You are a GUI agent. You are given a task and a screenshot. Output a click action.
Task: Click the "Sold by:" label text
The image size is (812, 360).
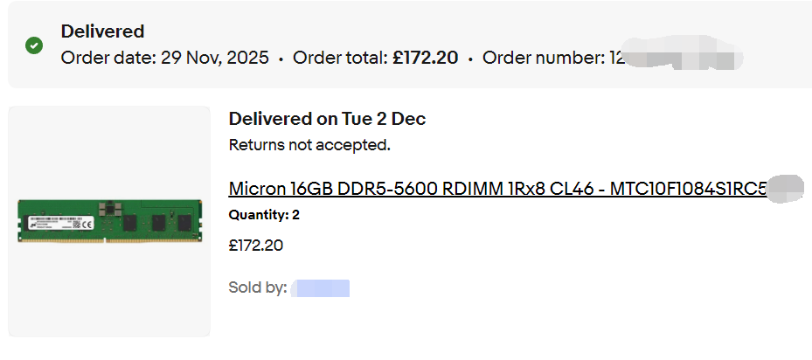(x=257, y=287)
